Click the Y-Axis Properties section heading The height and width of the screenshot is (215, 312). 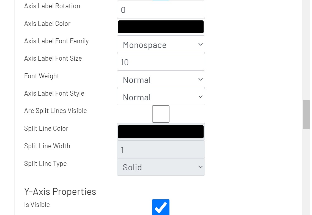click(60, 191)
